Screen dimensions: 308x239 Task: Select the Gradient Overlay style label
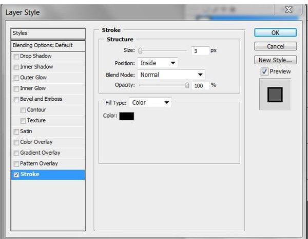pos(40,153)
